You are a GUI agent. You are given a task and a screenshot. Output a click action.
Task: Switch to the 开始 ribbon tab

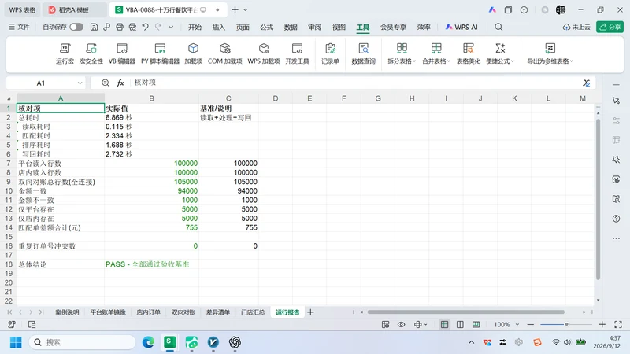(195, 27)
